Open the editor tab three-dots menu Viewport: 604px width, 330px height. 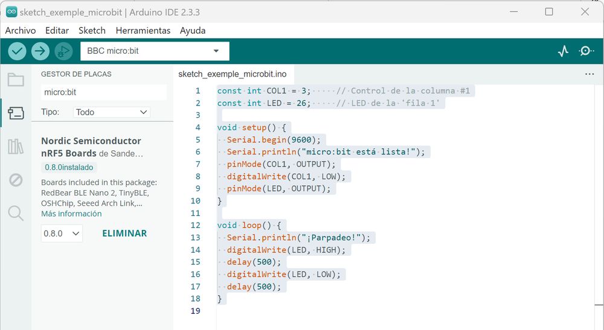590,74
